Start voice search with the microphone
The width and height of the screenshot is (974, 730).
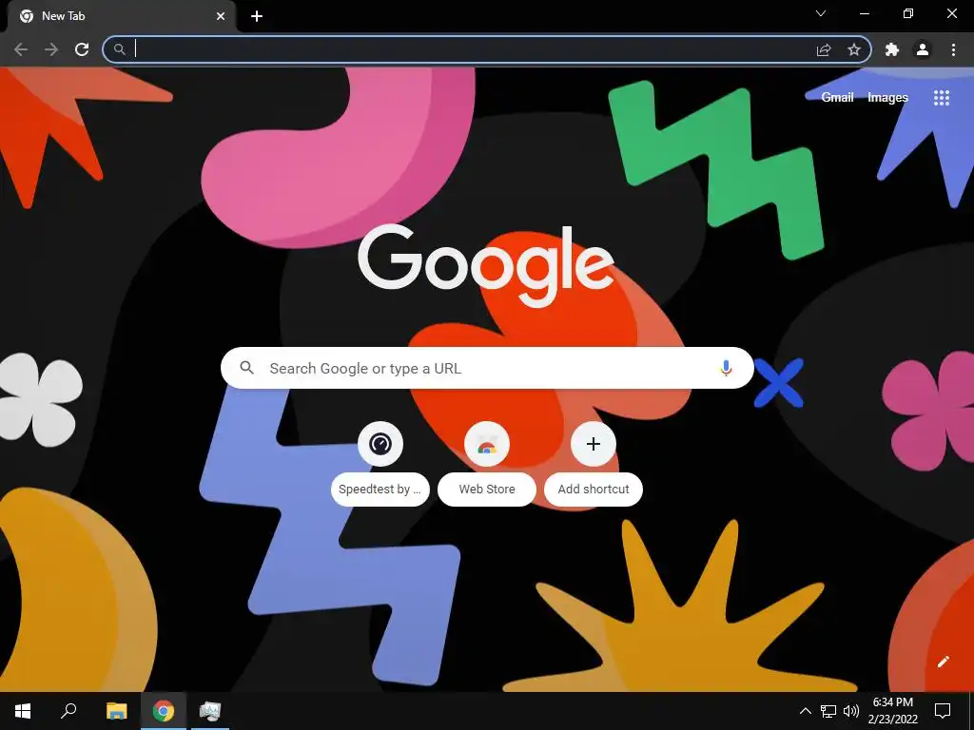[726, 368]
